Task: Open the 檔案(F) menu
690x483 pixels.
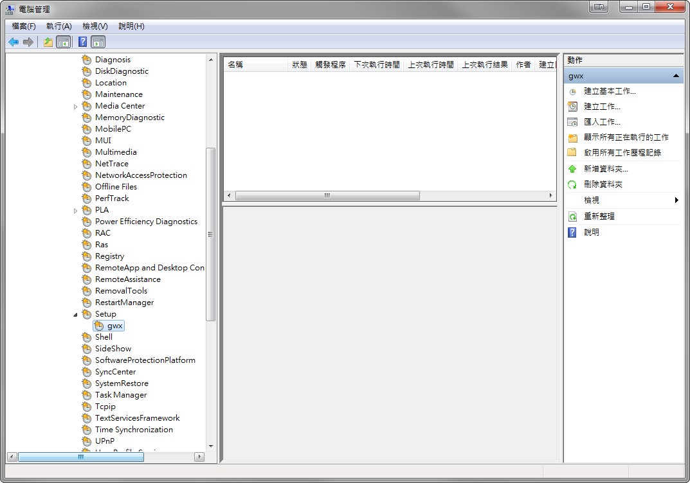Action: [24, 26]
